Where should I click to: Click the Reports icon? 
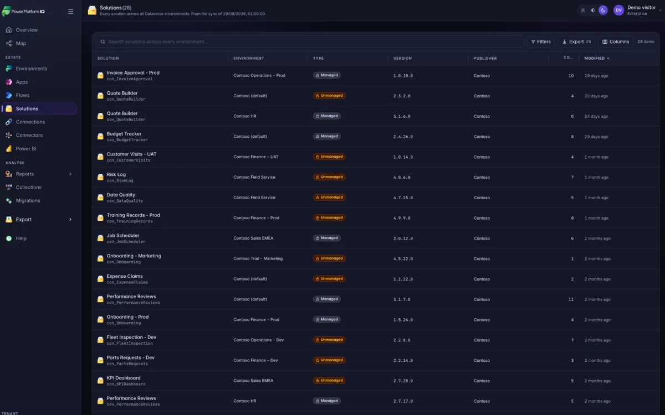coord(9,174)
